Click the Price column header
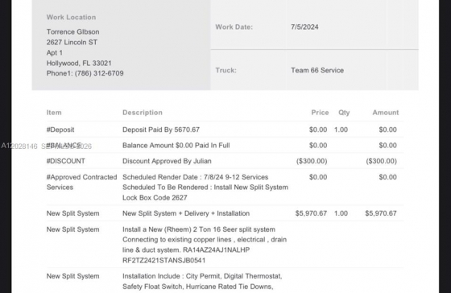 coord(320,113)
